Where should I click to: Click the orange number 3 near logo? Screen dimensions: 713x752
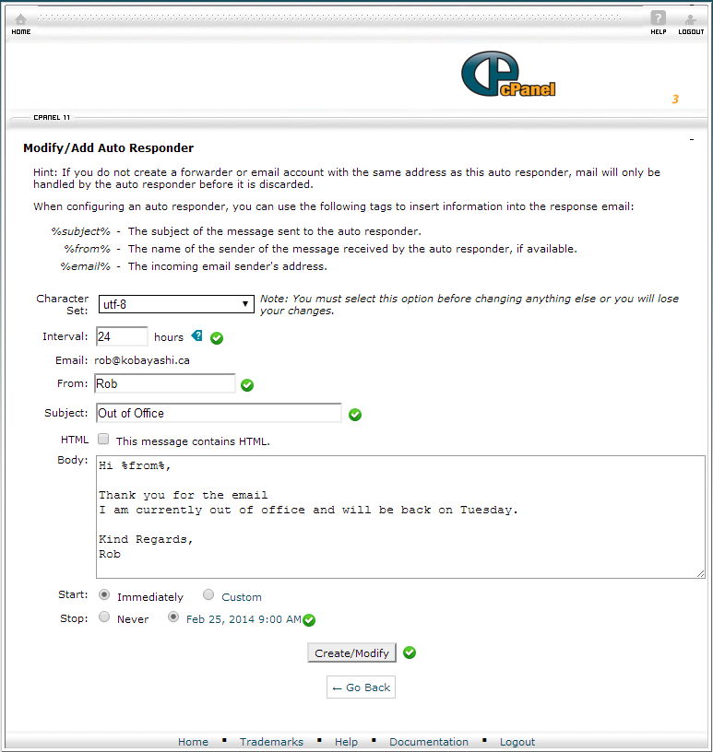(675, 100)
